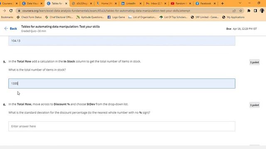Go back using the Back arrow link

click(x=10, y=29)
